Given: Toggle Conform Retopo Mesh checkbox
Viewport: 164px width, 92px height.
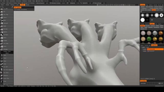Looking at the screenshot, I should point(7,3).
